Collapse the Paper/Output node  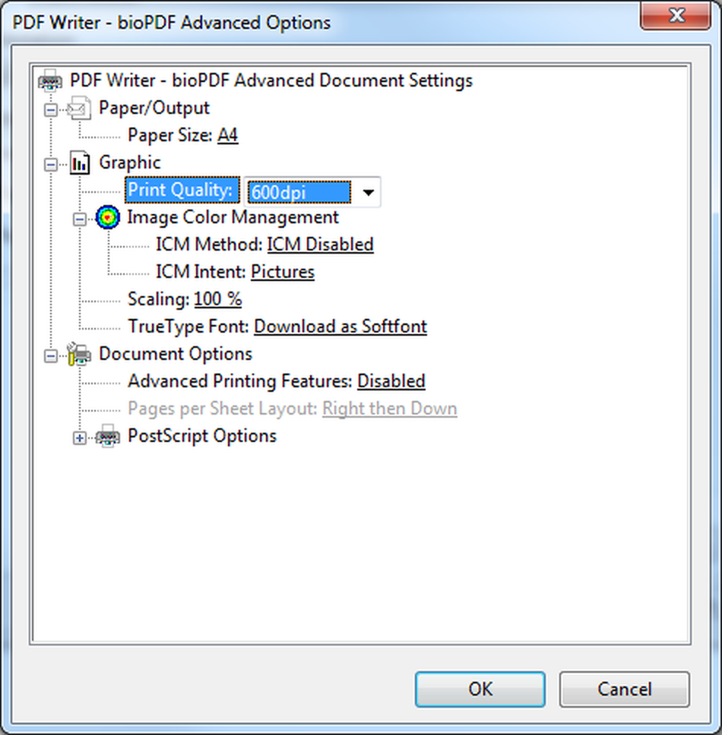click(x=51, y=109)
